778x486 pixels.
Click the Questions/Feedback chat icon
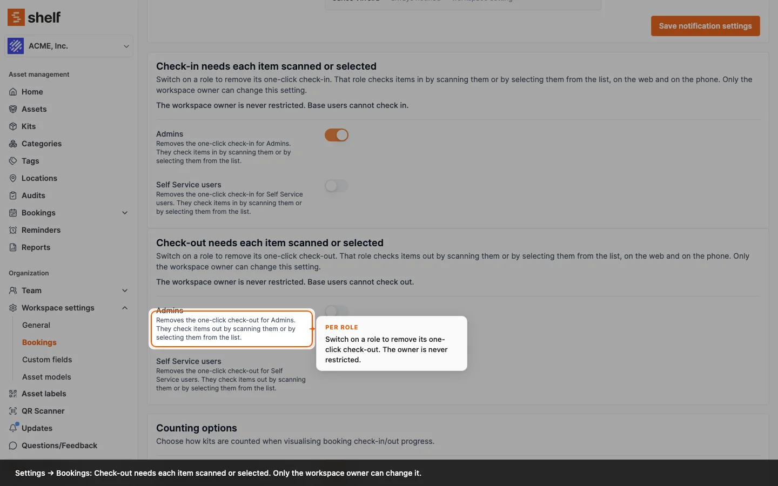point(13,446)
